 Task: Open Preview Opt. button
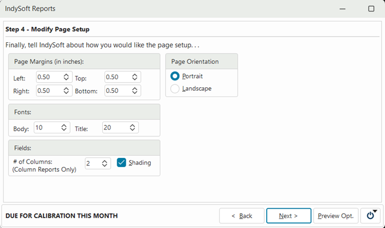click(336, 216)
